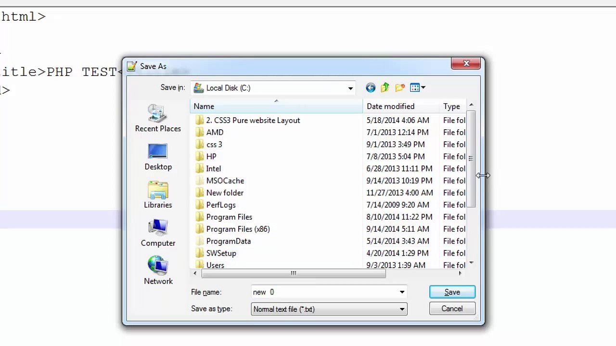Select the Intel folder icon
The height and width of the screenshot is (346, 616).
(200, 168)
